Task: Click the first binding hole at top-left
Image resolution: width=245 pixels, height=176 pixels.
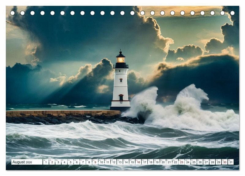Action: click(x=12, y=13)
